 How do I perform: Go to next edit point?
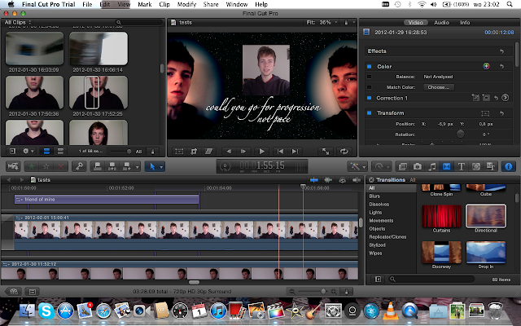[x=295, y=152]
